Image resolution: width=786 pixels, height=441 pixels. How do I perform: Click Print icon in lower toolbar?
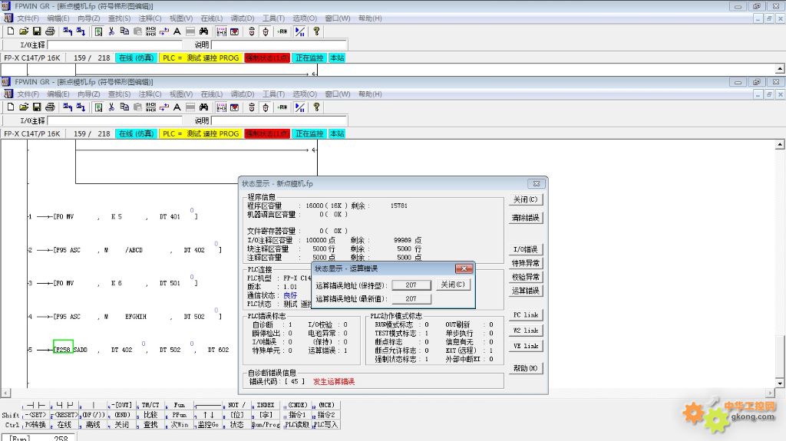50,107
